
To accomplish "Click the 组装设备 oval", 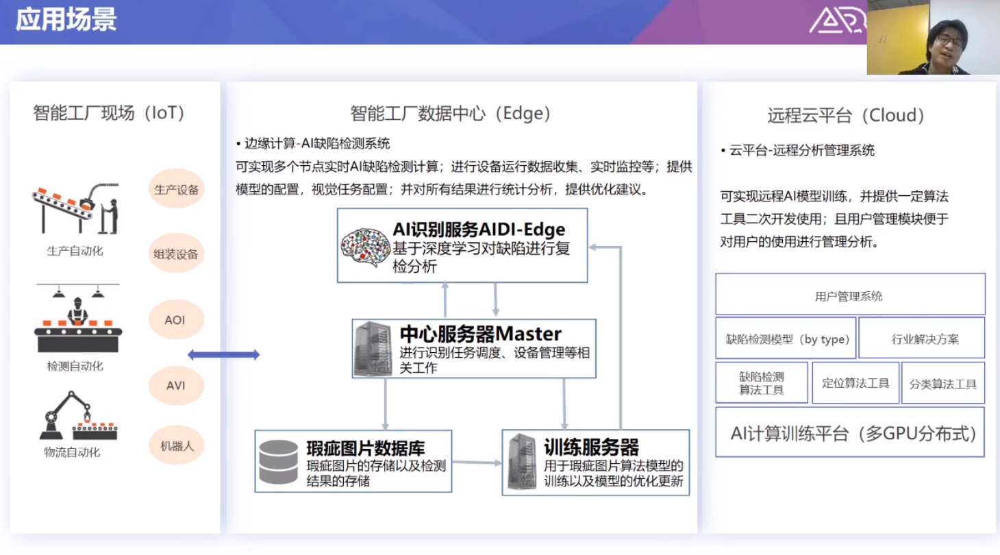I will [x=176, y=254].
